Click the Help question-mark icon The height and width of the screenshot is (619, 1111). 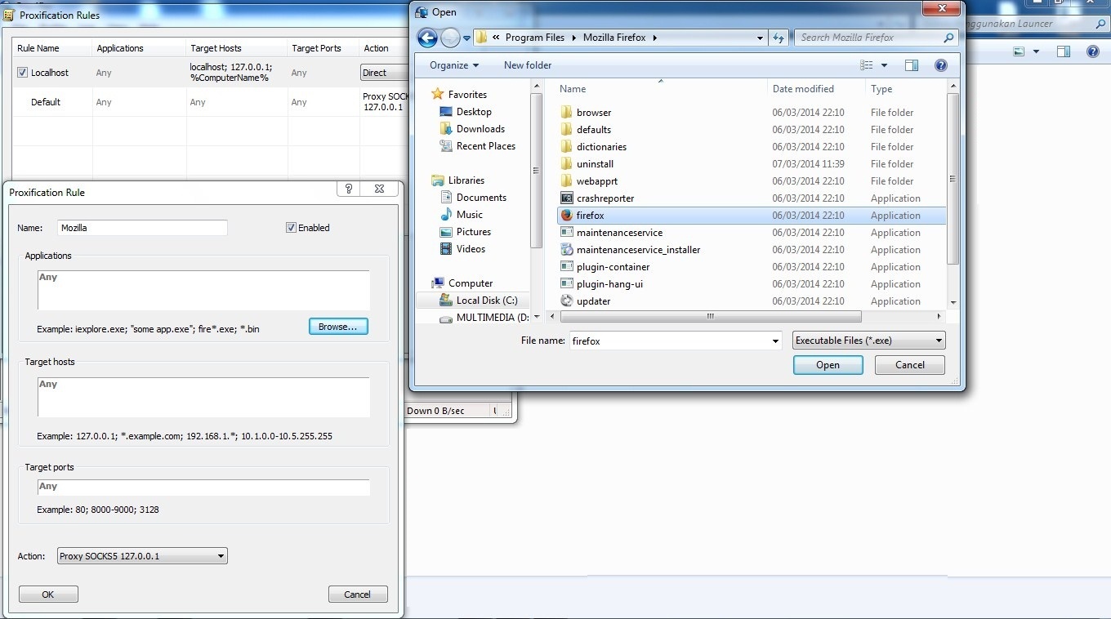coord(940,65)
